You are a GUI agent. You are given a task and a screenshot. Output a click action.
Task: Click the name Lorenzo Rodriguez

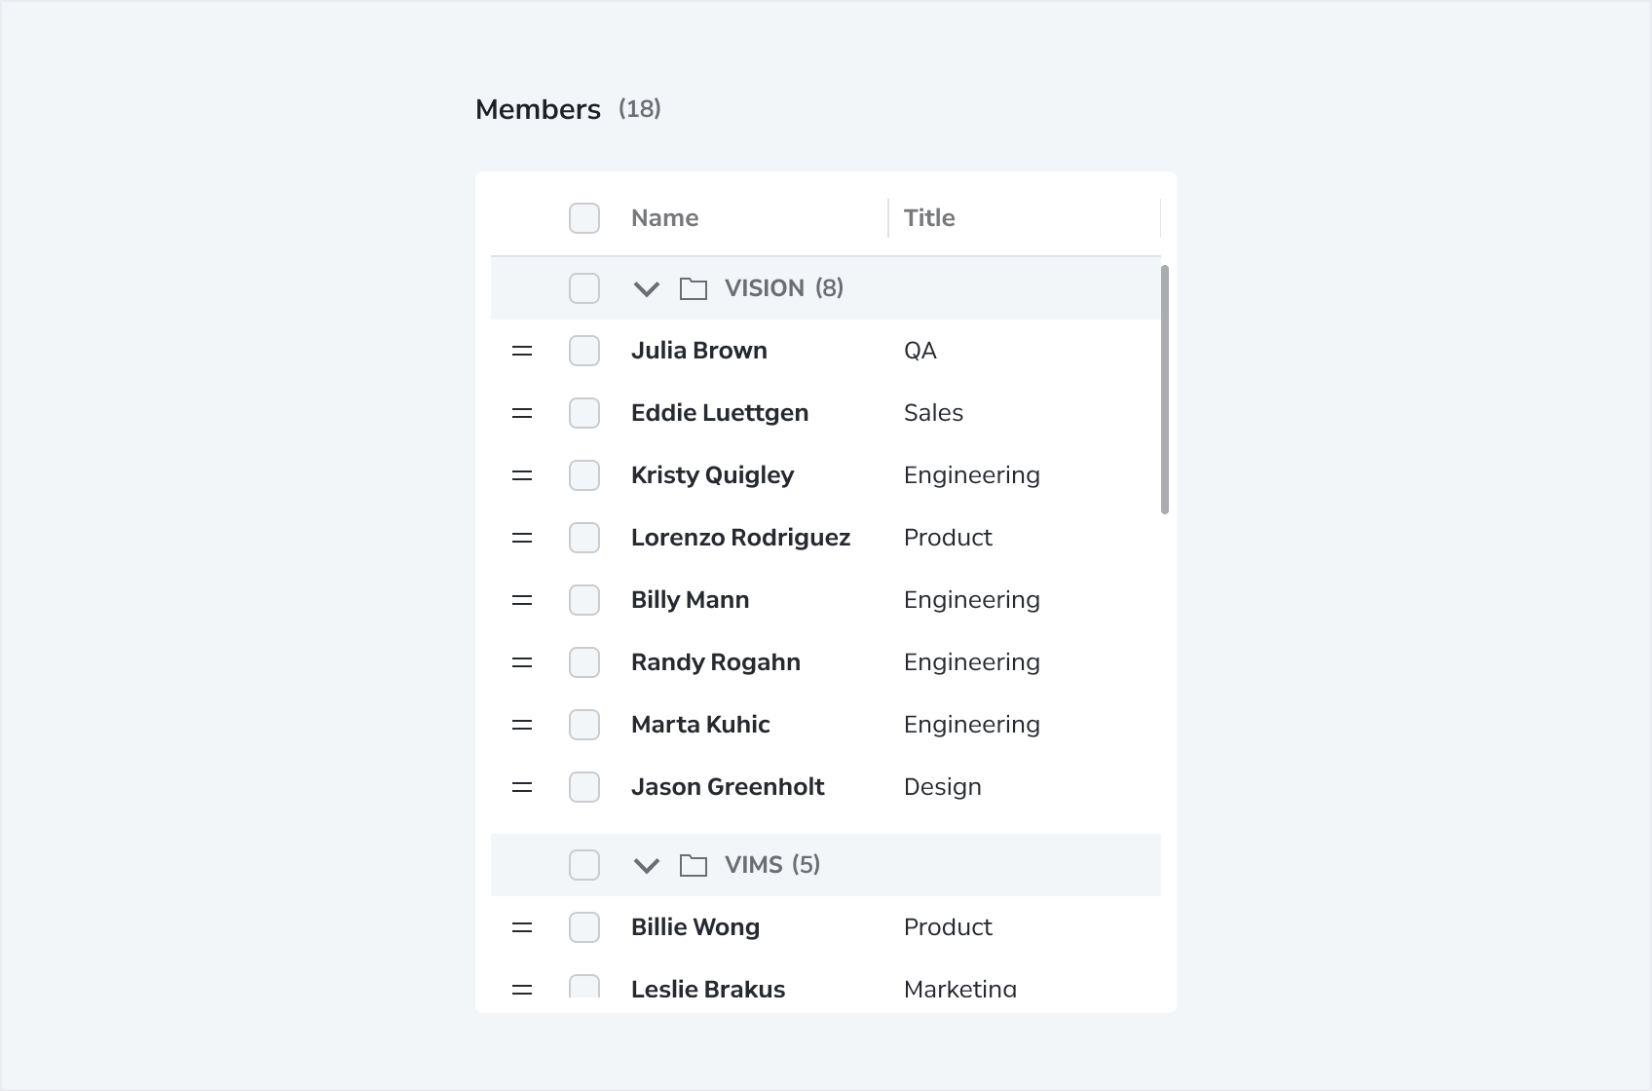(740, 538)
